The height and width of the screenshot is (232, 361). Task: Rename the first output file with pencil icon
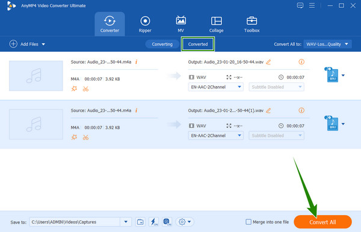pos(268,62)
